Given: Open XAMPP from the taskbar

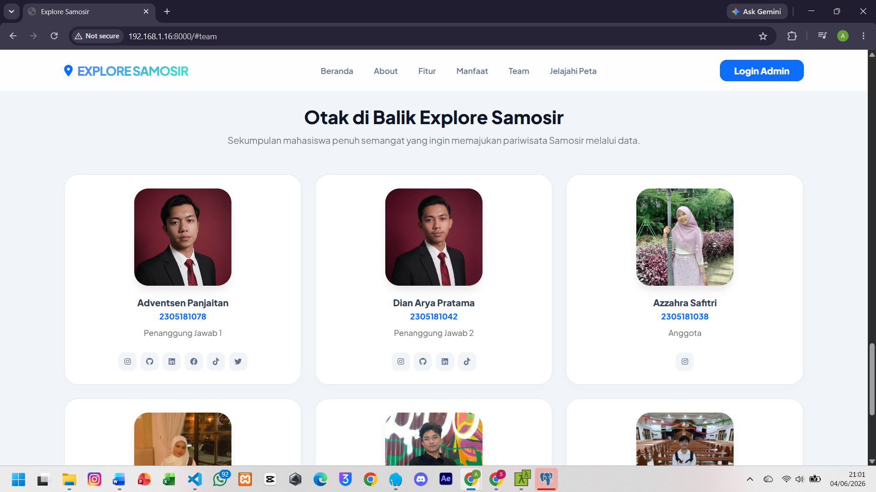Looking at the screenshot, I should (245, 479).
